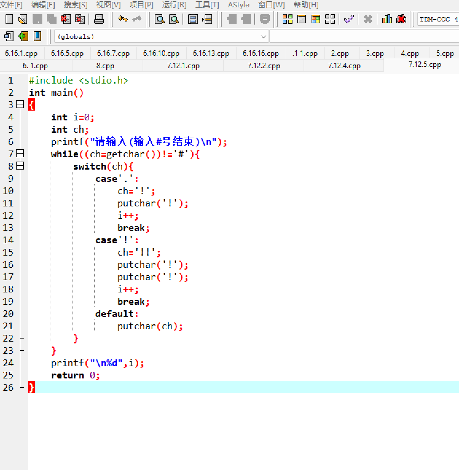Click the gray X stop execution icon
459x470 pixels.
coord(368,19)
